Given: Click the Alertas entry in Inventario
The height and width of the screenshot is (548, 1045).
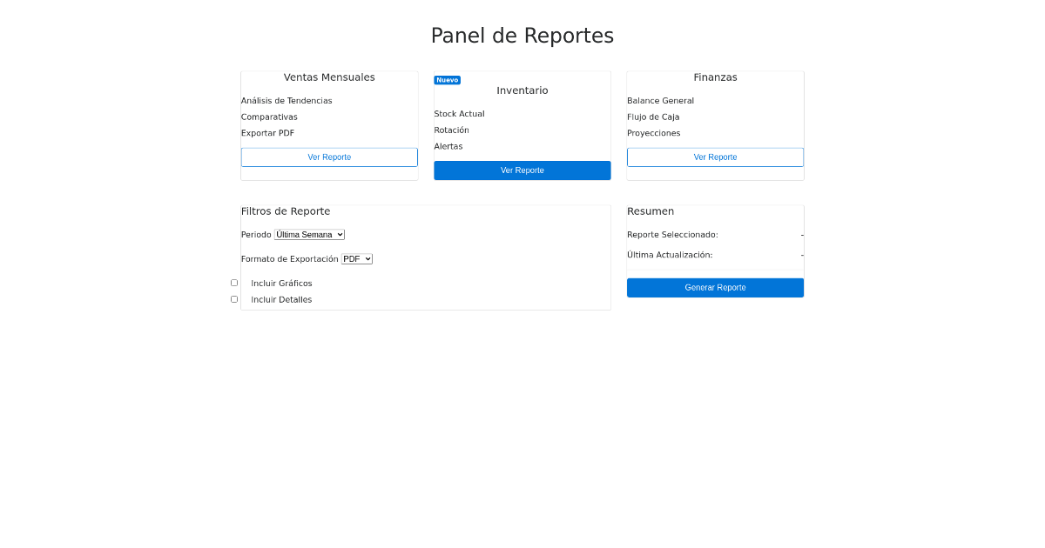Looking at the screenshot, I should pyautogui.click(x=448, y=146).
